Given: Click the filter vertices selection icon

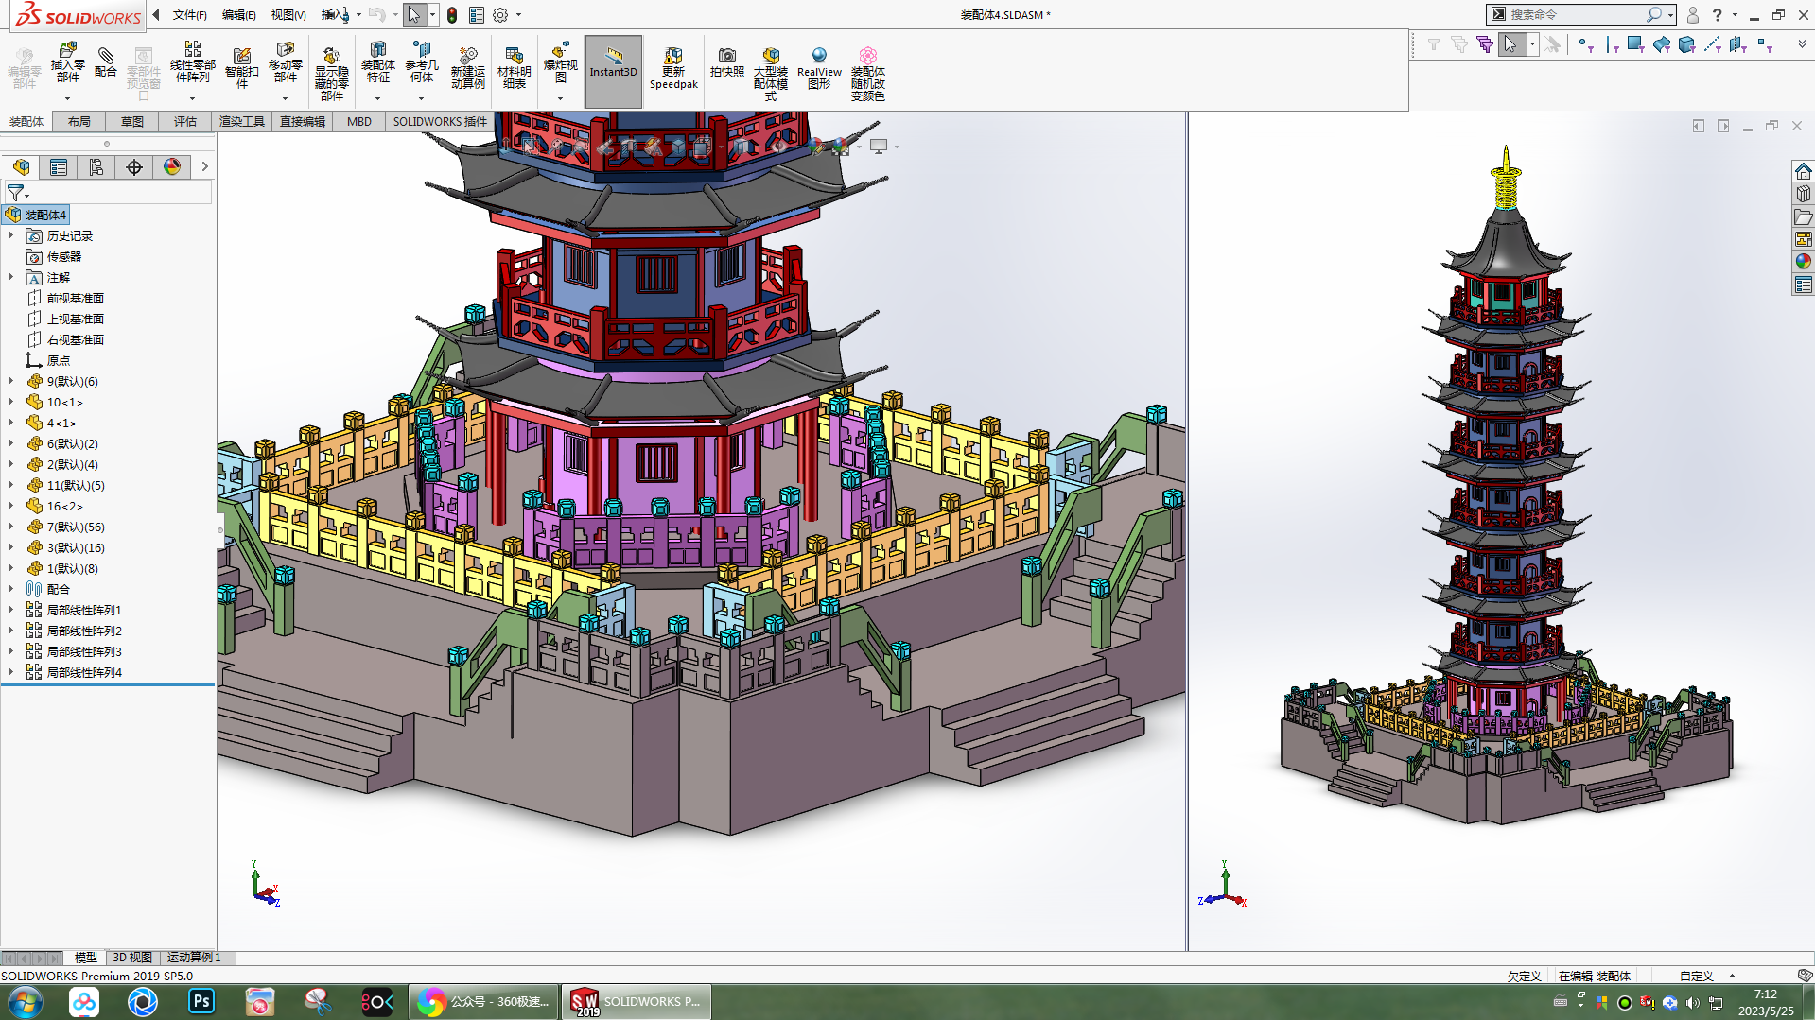Looking at the screenshot, I should (x=1586, y=44).
